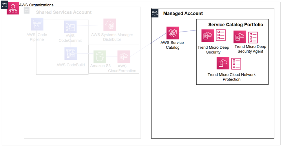Image resolution: width=283 pixels, height=146 pixels.
Task: Click the "Trend Micro Deep Security Agent" label
Action: point(250,49)
